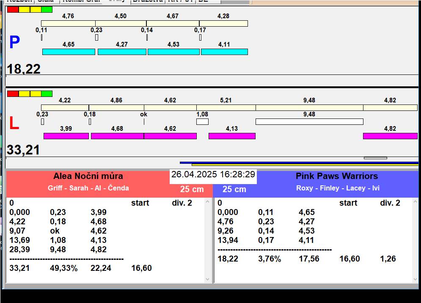
Task: Click the 18,22 total time in lane P
Action: 24,69
